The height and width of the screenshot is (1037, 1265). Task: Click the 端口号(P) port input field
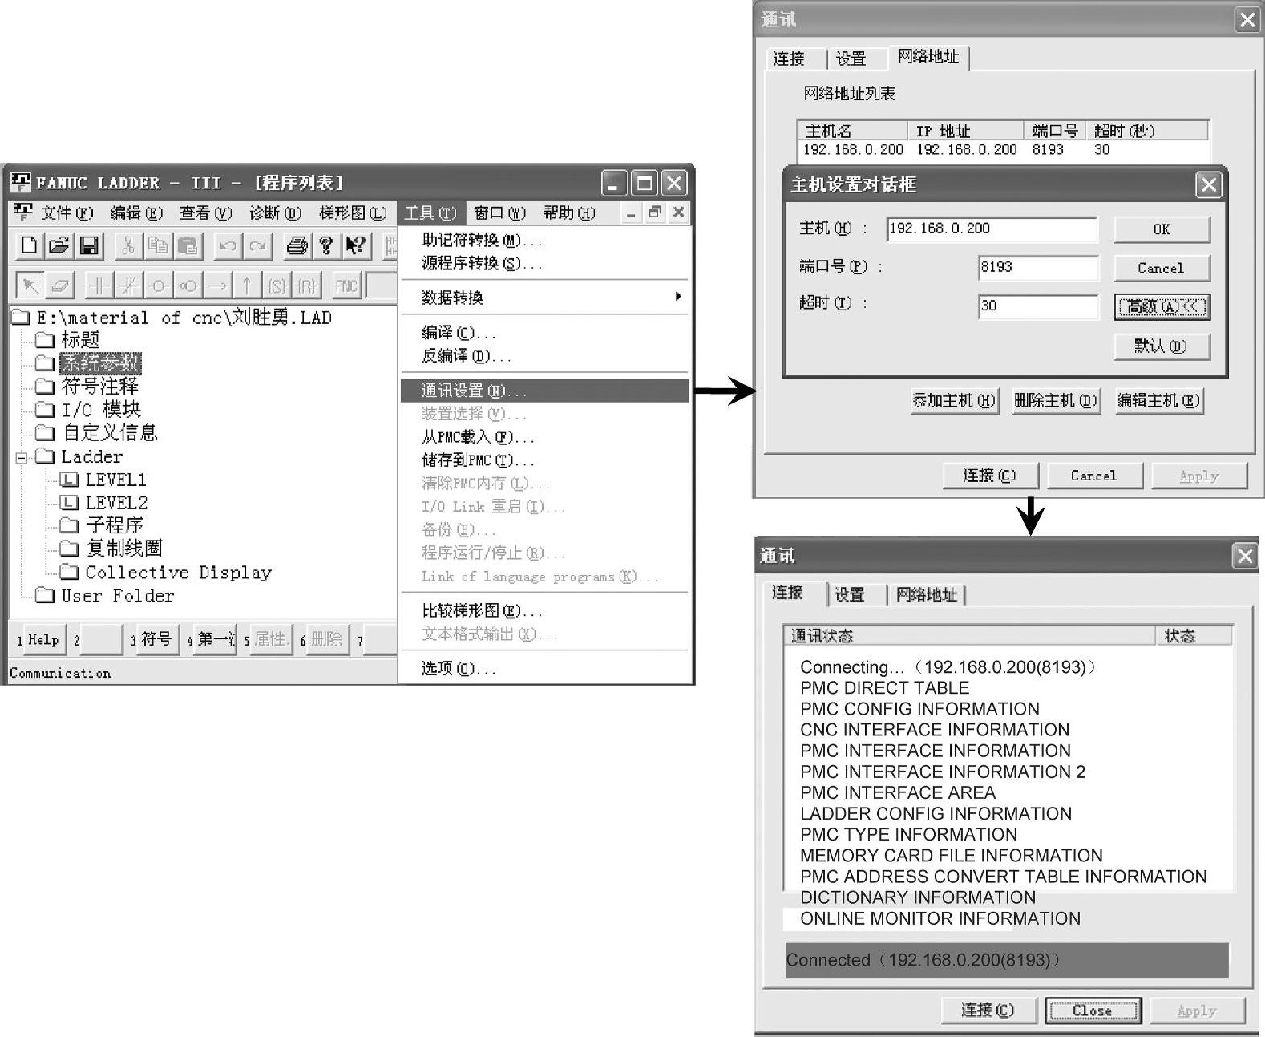click(1038, 267)
